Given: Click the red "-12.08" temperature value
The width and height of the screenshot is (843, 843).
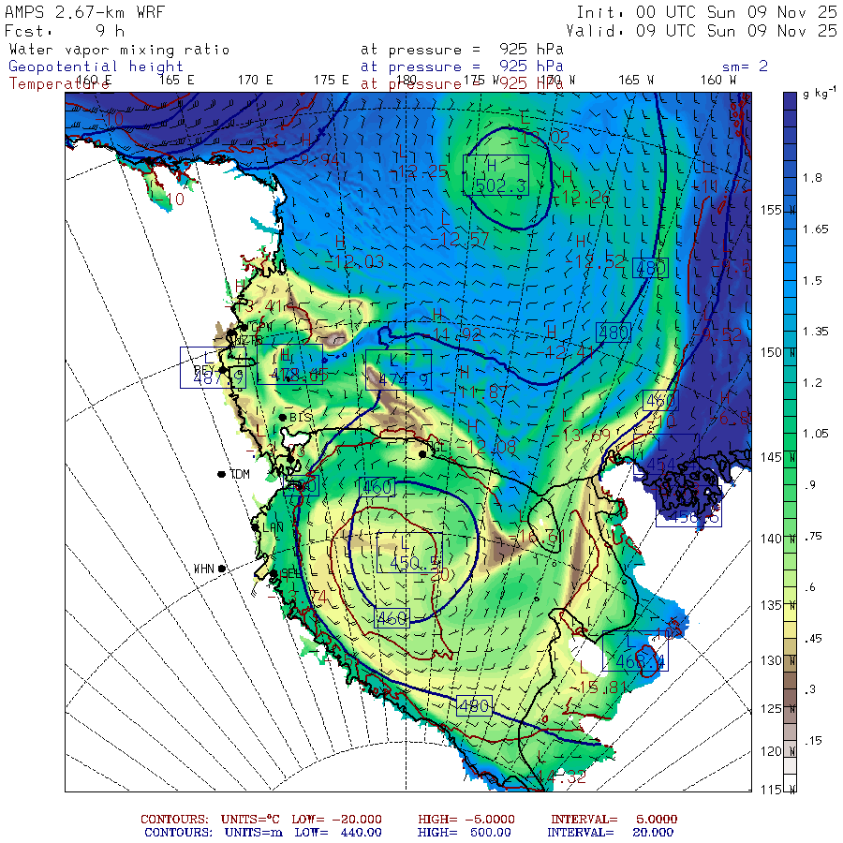Looking at the screenshot, I should pos(486,446).
